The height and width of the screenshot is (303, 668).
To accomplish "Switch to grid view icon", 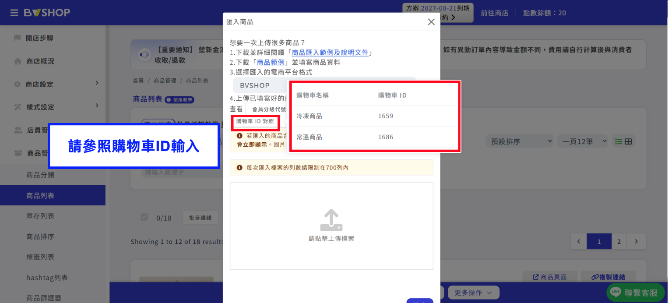I will [x=628, y=141].
